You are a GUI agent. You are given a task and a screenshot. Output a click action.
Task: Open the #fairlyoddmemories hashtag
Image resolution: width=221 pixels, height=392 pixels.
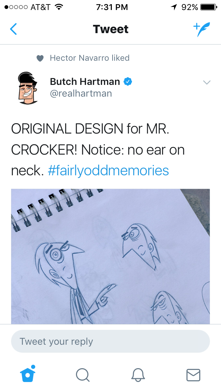(x=108, y=170)
